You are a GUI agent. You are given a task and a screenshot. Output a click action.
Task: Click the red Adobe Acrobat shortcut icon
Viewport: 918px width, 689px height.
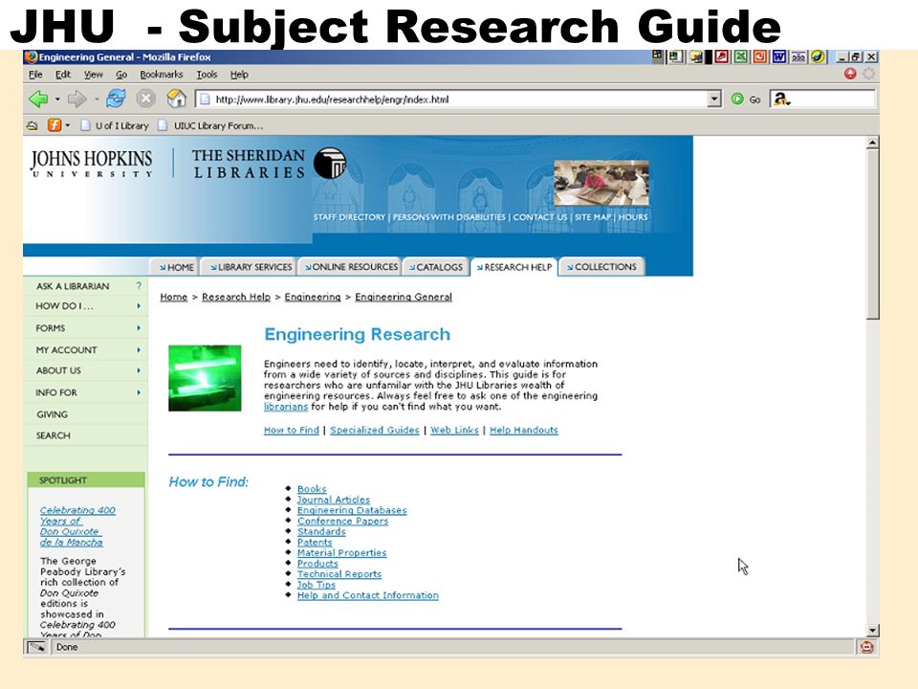(x=721, y=56)
